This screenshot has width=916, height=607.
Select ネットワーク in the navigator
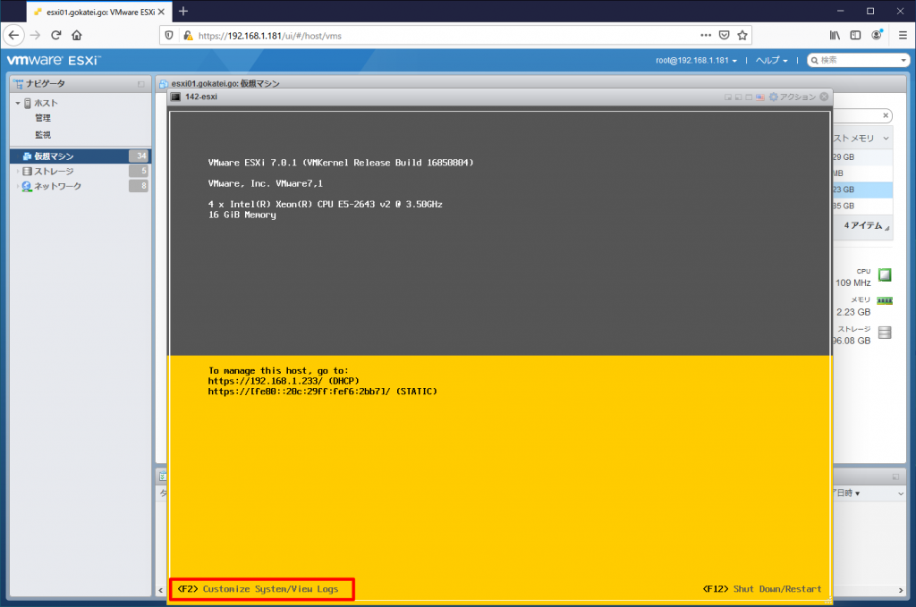tap(55, 186)
